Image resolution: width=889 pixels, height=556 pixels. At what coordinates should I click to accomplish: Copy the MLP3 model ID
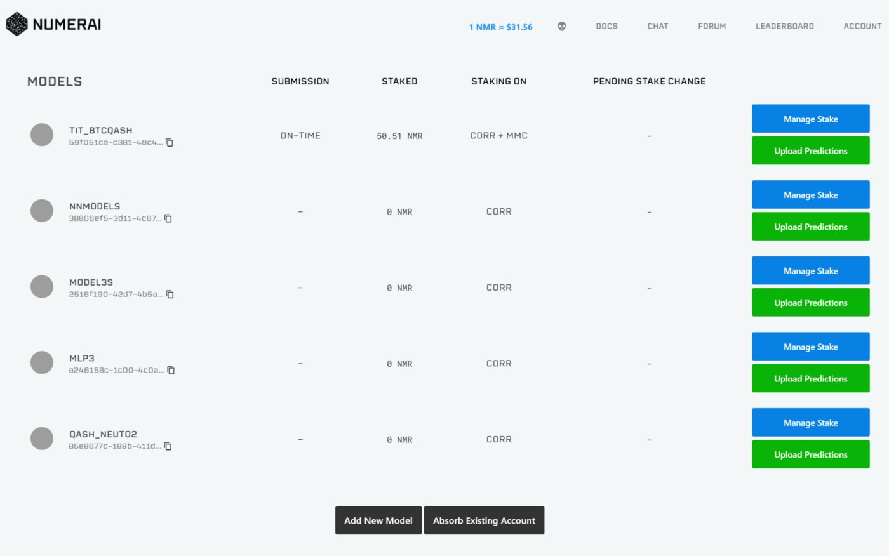tap(171, 370)
